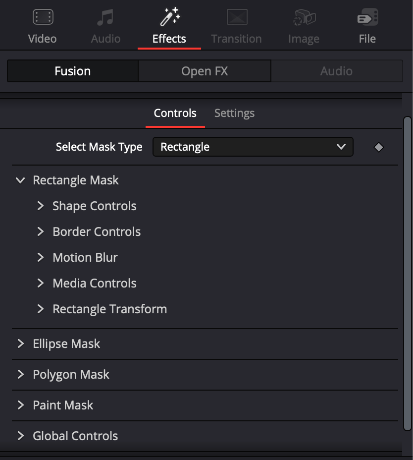
Task: Select the Effects magic wand icon
Action: (x=170, y=17)
